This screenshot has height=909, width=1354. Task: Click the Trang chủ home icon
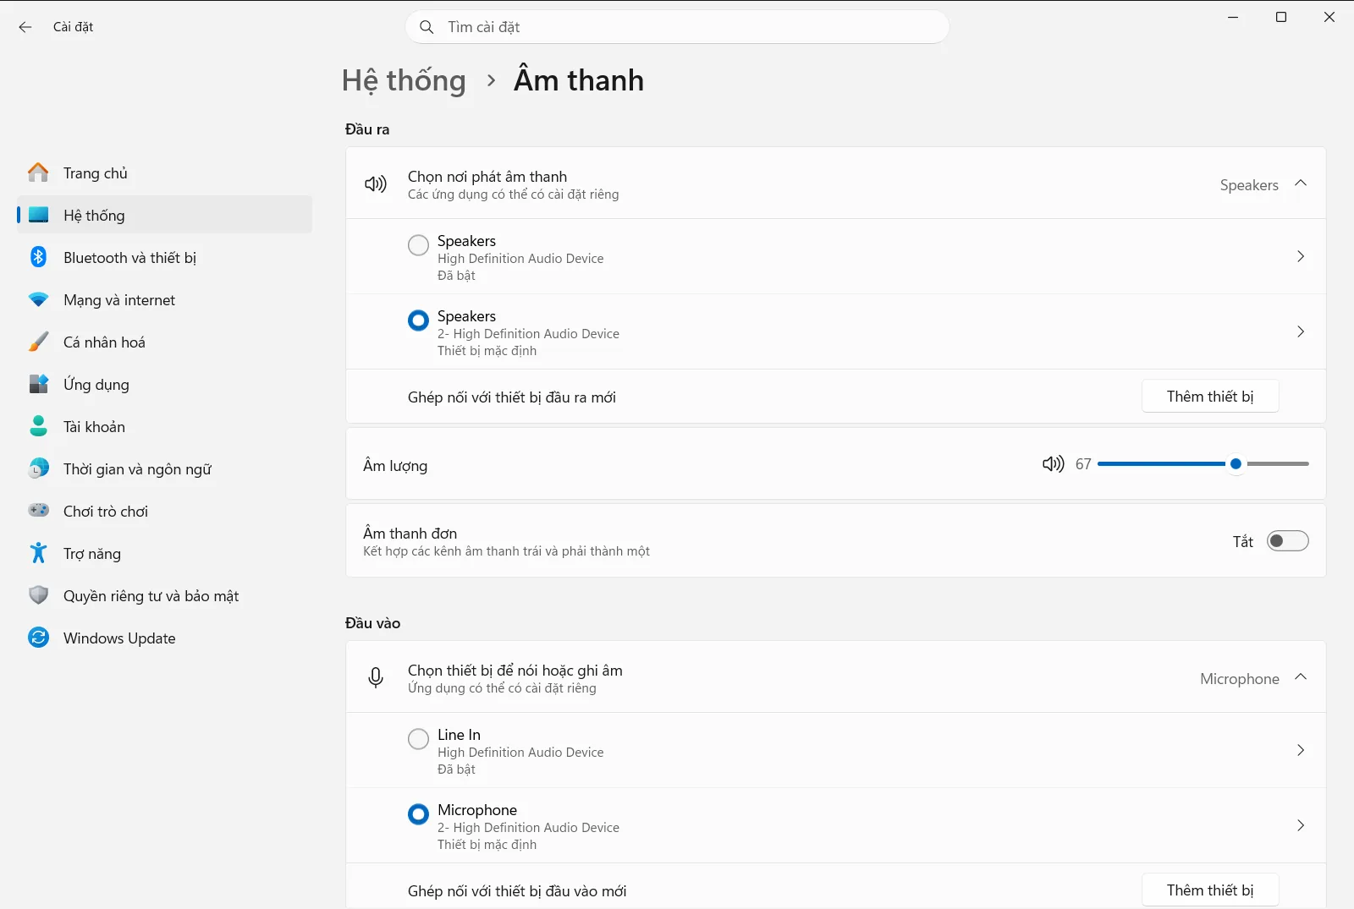point(38,172)
